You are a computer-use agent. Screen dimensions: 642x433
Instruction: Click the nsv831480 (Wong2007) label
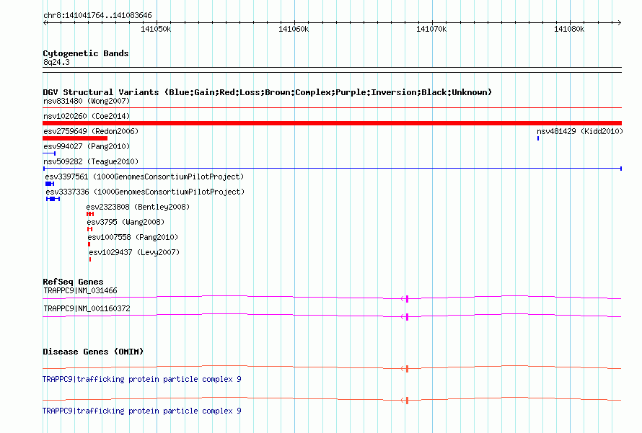[87, 101]
